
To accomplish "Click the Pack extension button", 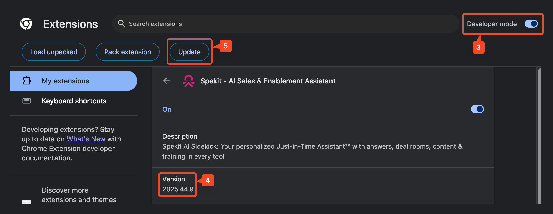I will coord(128,52).
